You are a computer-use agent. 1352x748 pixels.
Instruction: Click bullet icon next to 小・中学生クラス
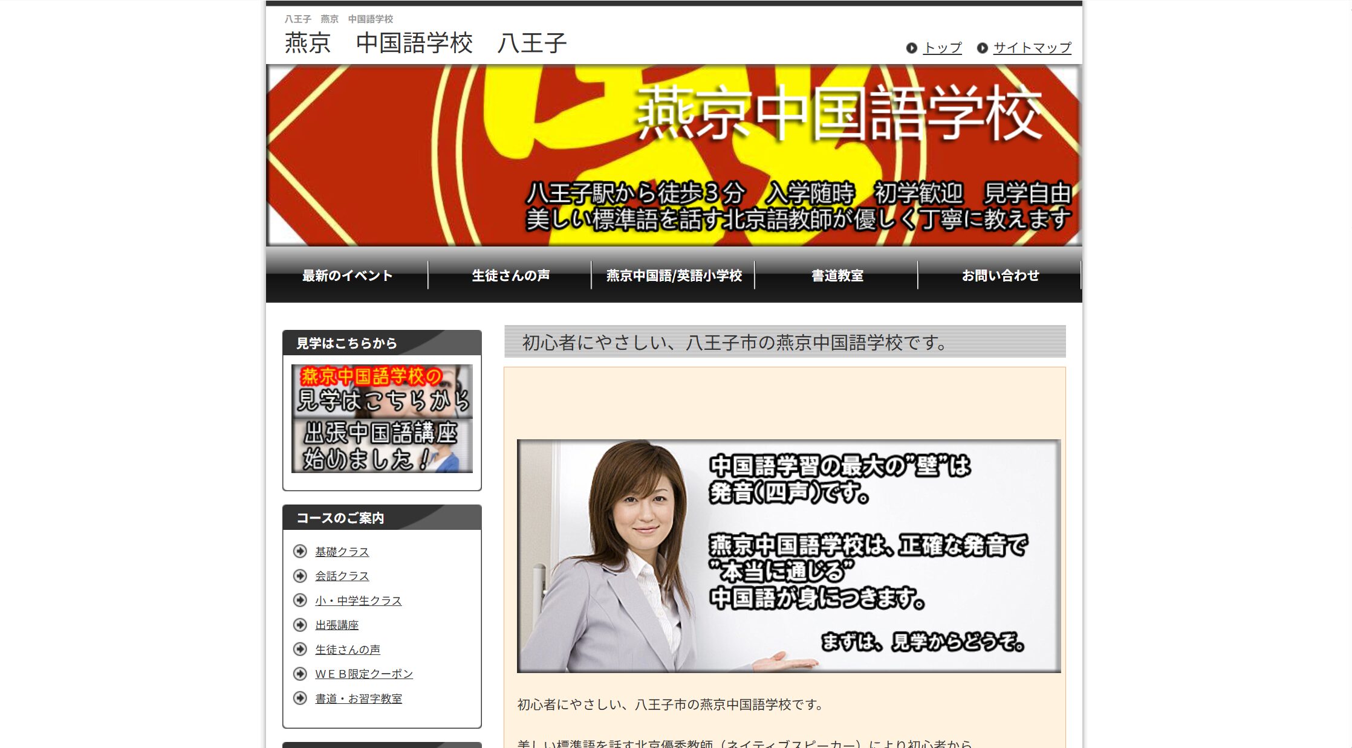click(x=300, y=600)
